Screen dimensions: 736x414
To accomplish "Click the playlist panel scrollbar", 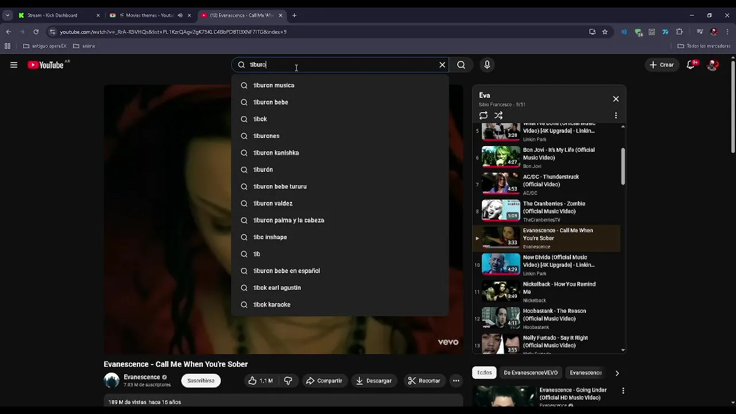I will (x=623, y=166).
